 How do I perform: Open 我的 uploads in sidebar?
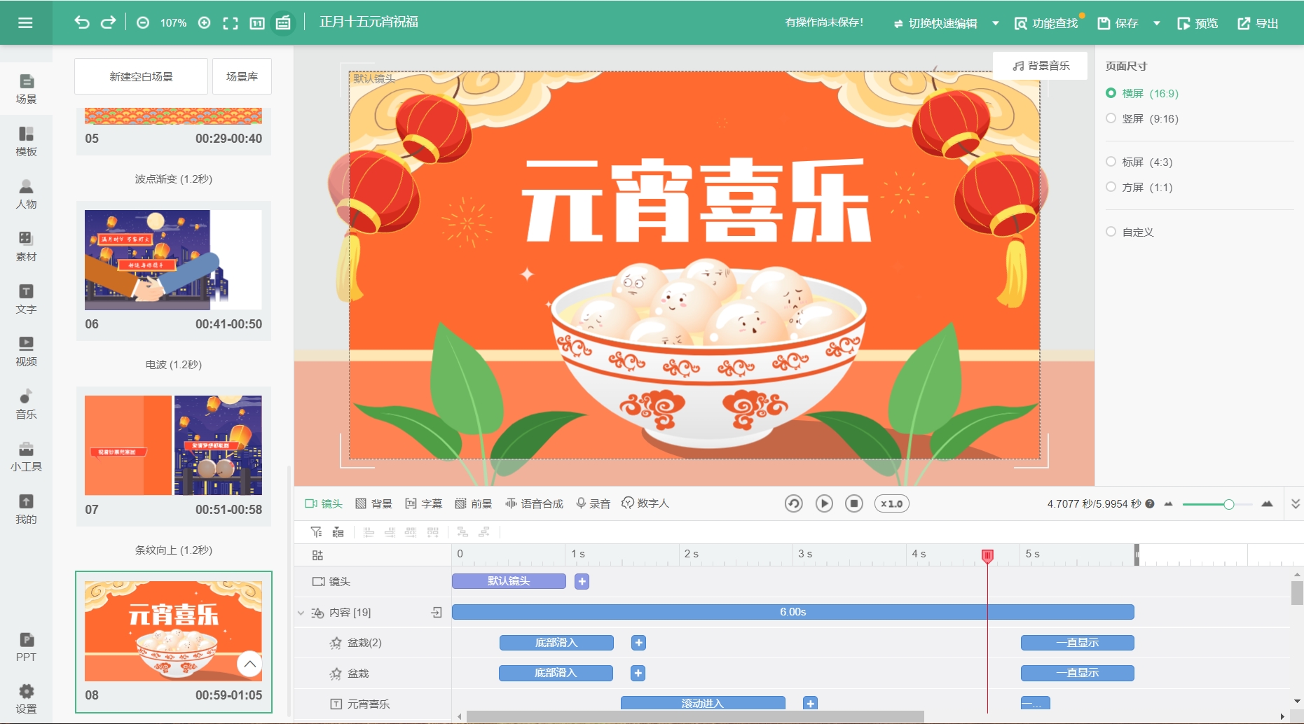pos(26,509)
